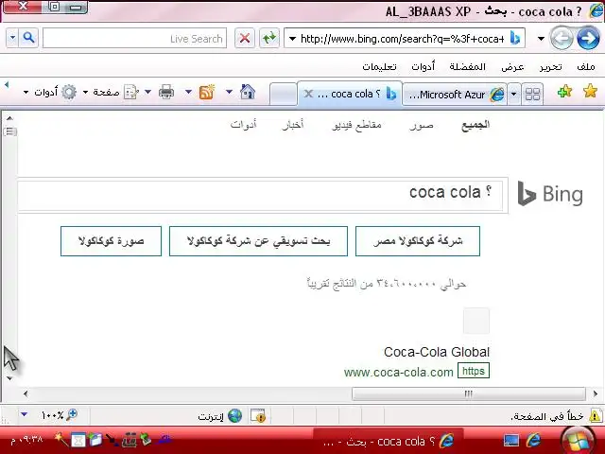Click the Favorites Center star icon
This screenshot has height=454, width=605.
590,92
